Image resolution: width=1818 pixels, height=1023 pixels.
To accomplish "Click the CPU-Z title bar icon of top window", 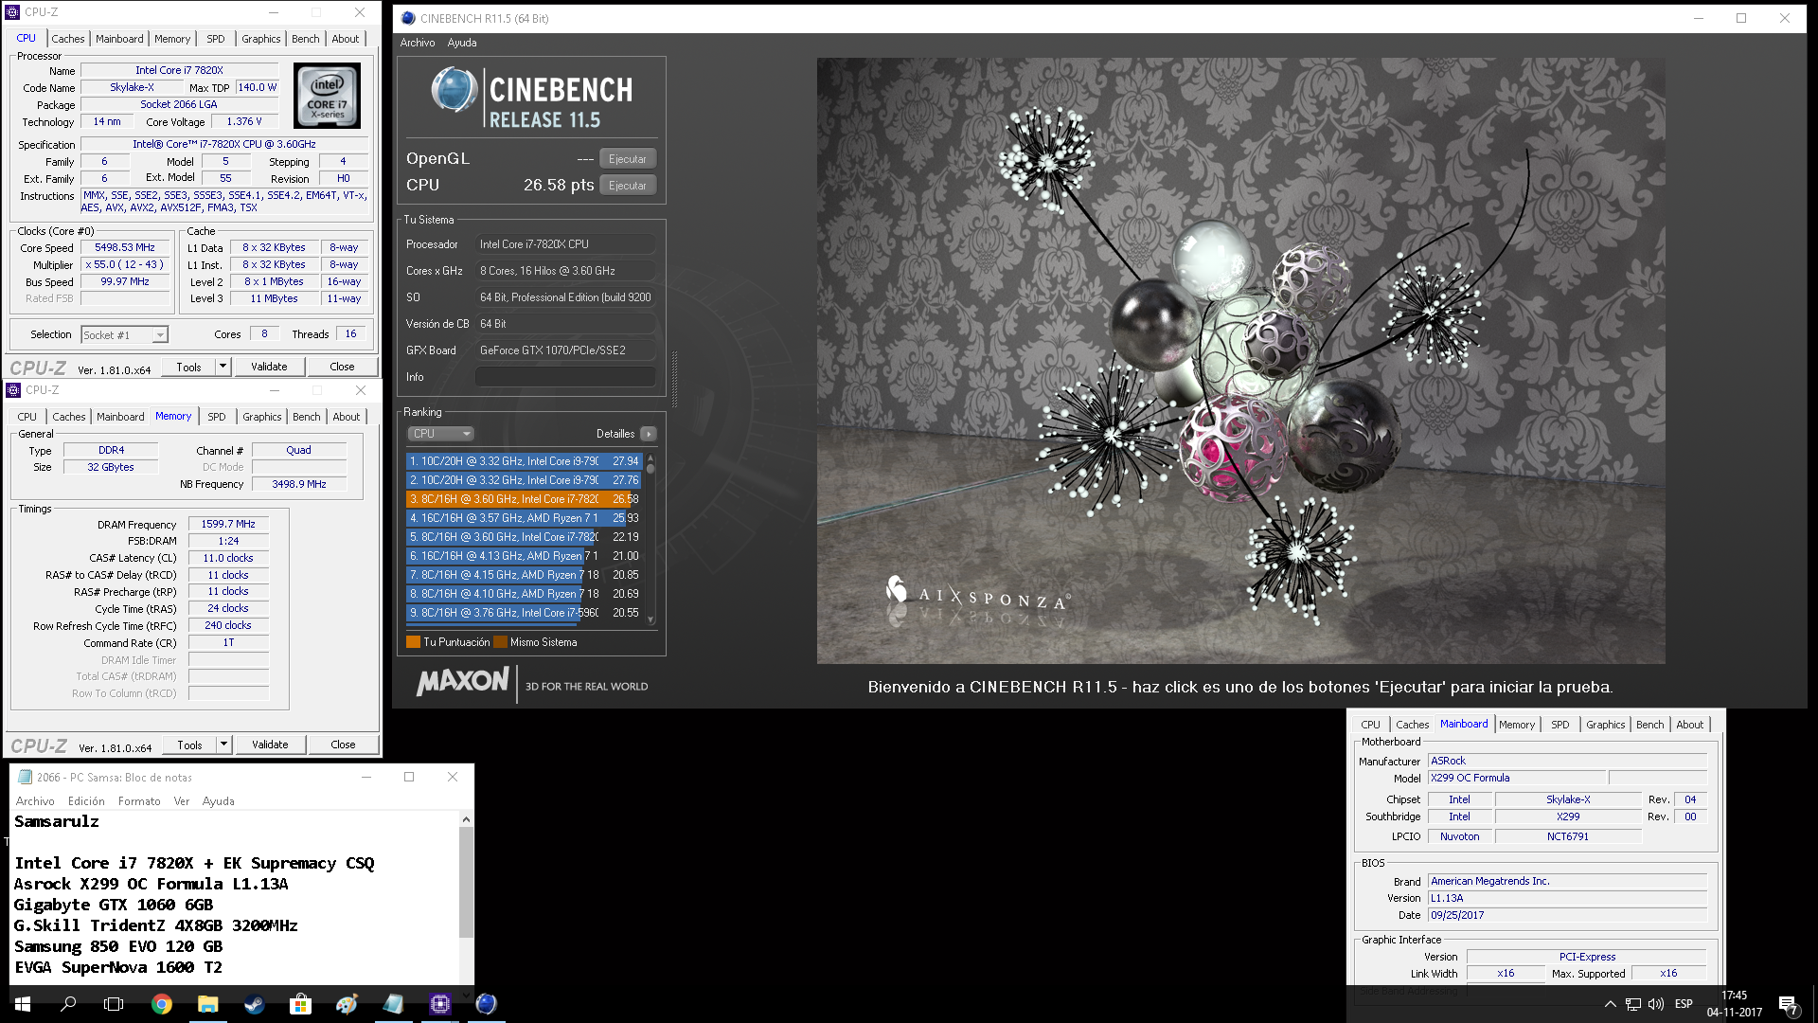I will click(x=13, y=12).
